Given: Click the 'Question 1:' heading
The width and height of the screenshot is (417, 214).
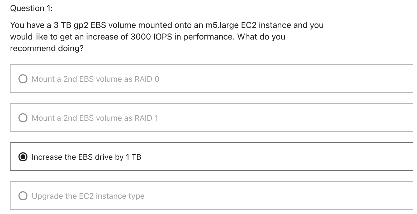Looking at the screenshot, I should click(x=31, y=8).
